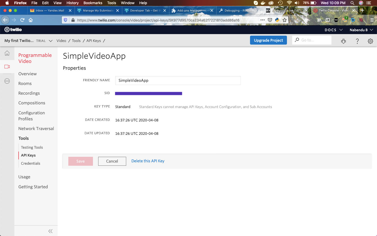
Task: Close the Add-ons Manager tab
Action: (x=212, y=10)
